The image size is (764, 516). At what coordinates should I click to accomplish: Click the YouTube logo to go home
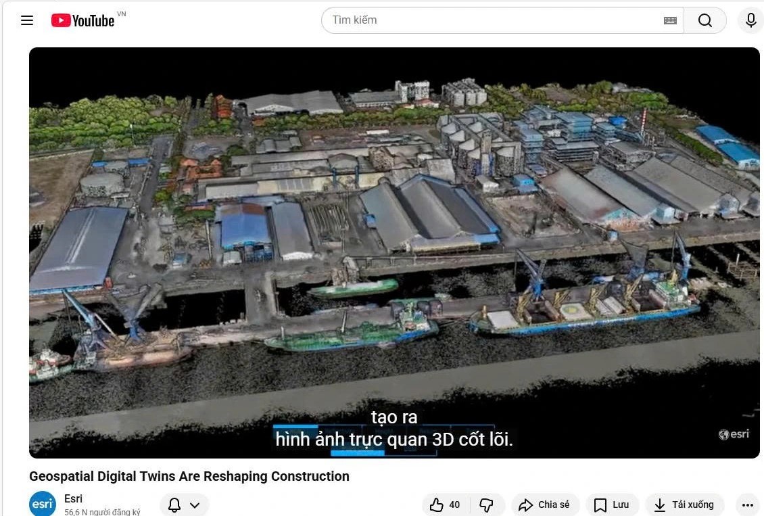(83, 20)
